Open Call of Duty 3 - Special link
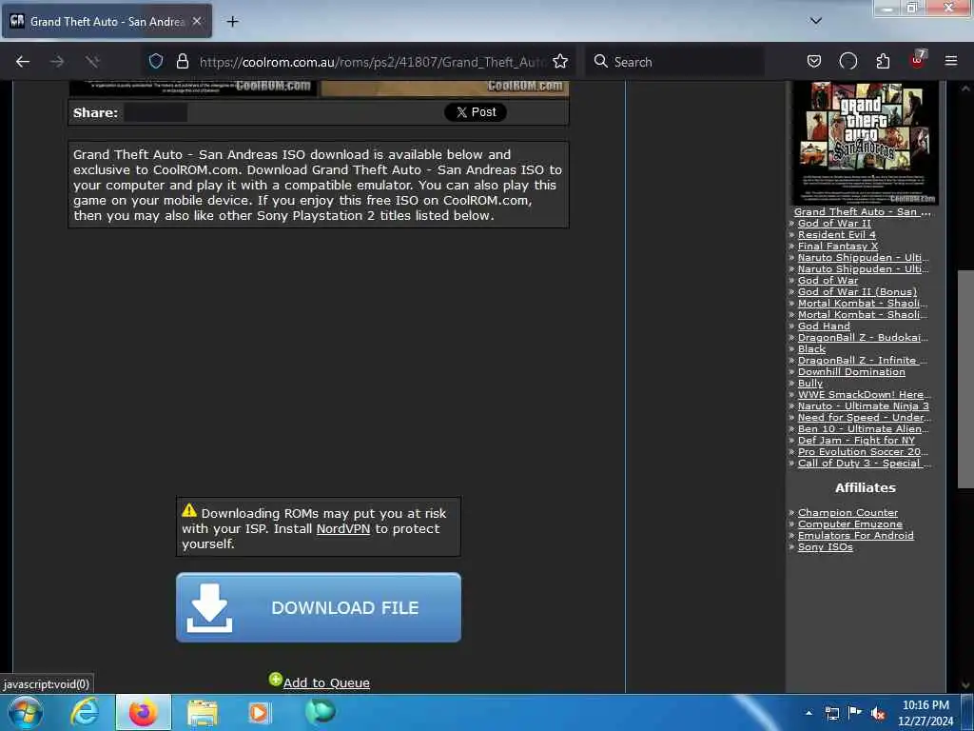Screen dimensions: 974x731 click(x=864, y=464)
